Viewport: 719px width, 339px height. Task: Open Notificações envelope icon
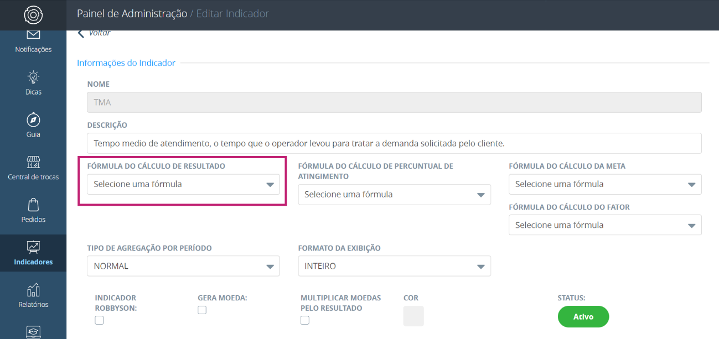[33, 34]
